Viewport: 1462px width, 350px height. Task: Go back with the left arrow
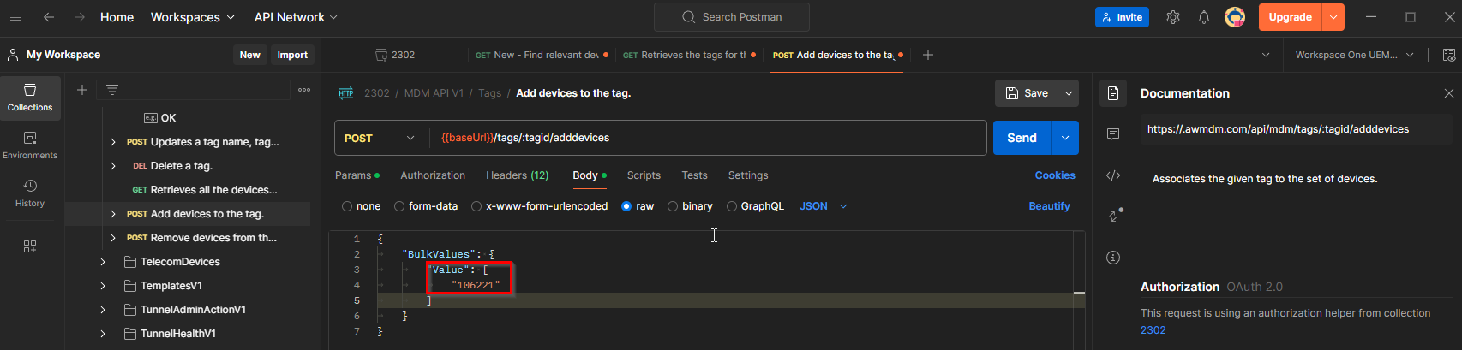[49, 17]
